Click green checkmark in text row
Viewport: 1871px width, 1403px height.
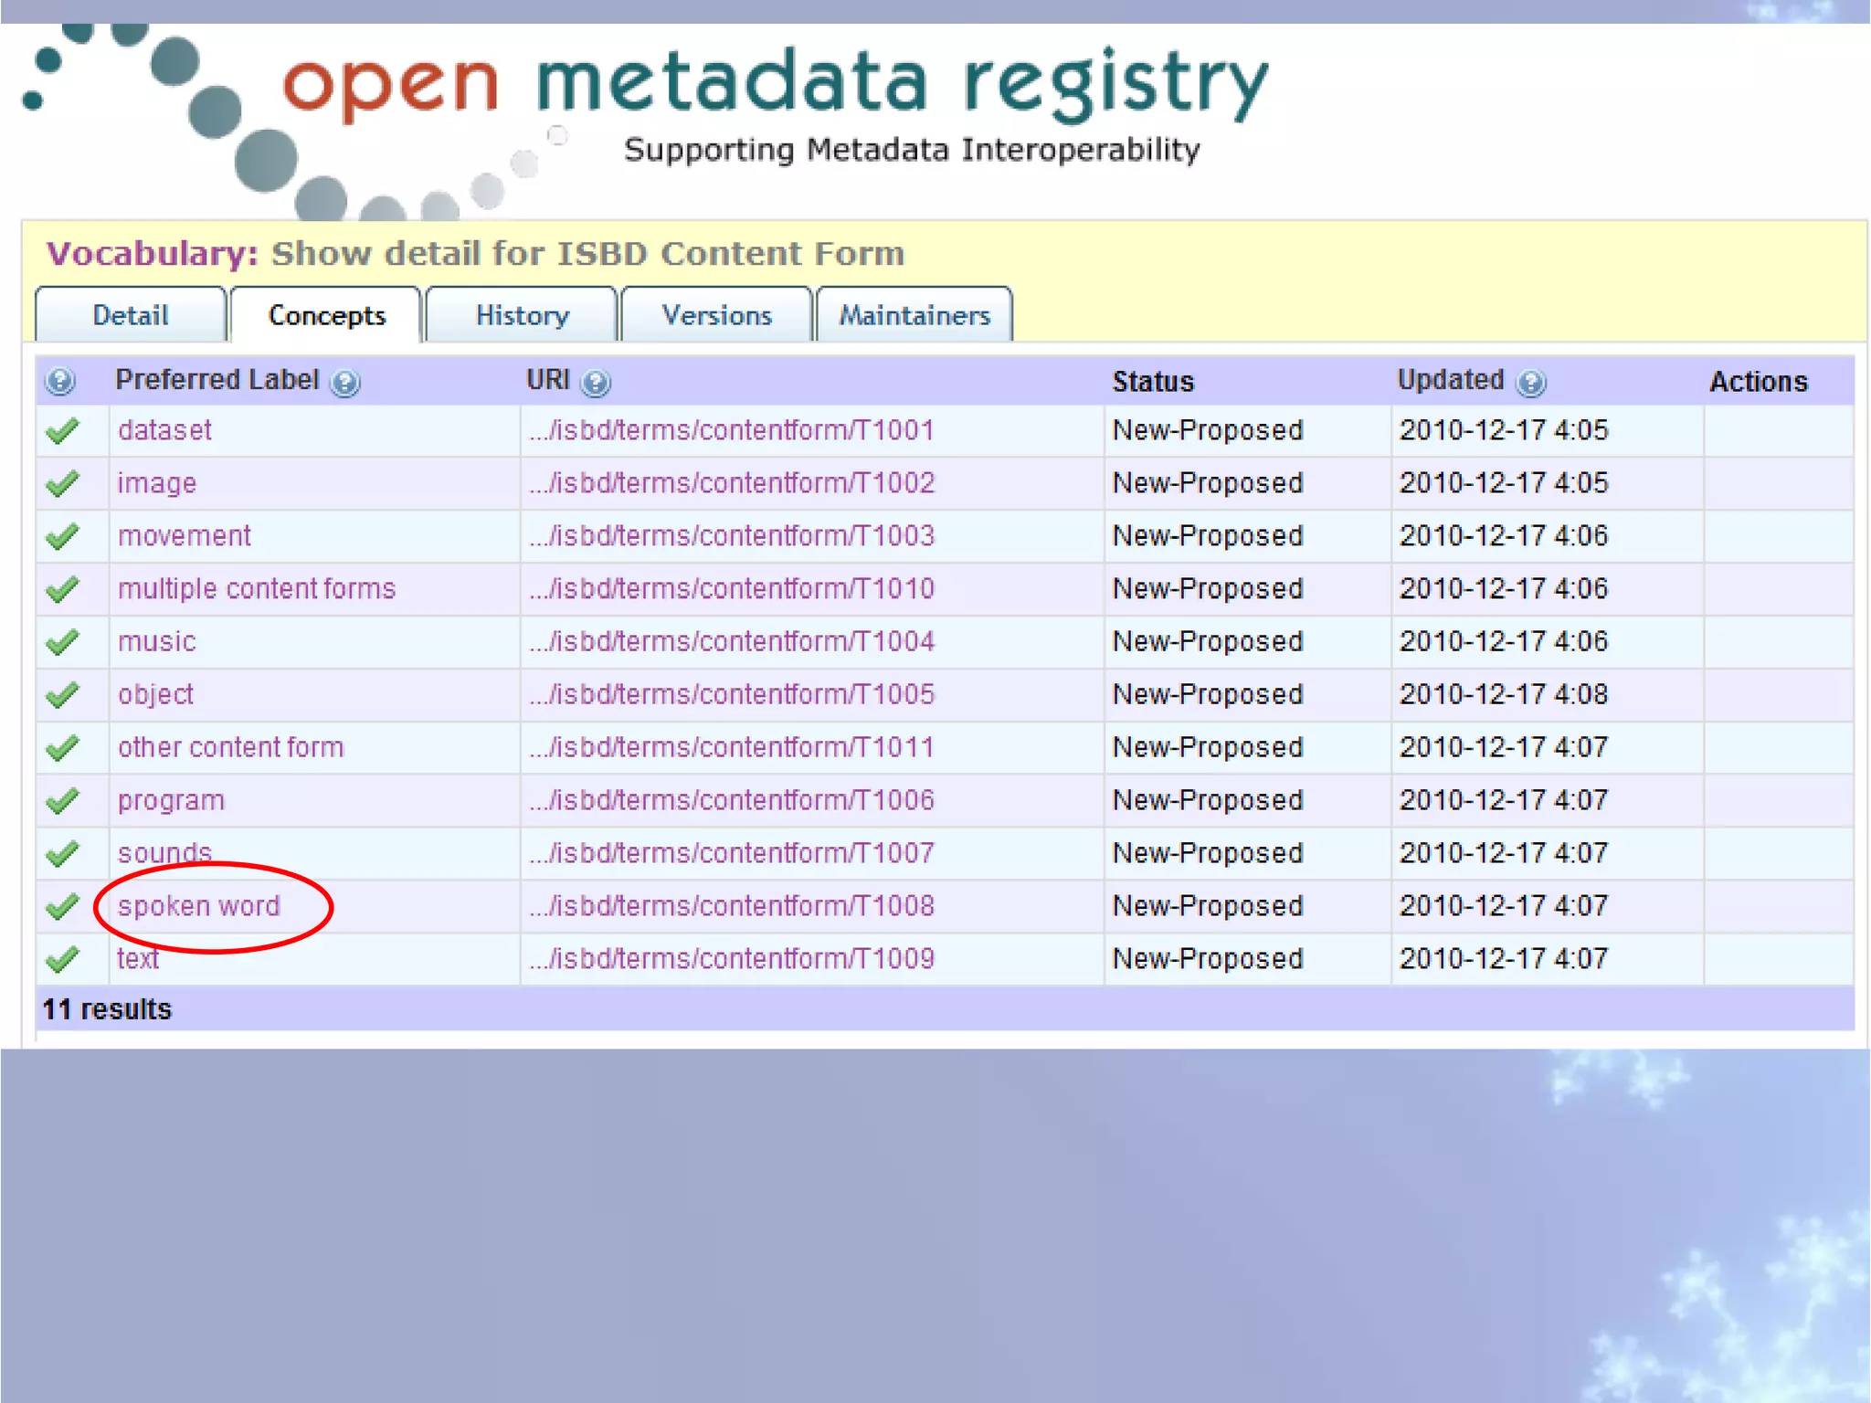62,960
